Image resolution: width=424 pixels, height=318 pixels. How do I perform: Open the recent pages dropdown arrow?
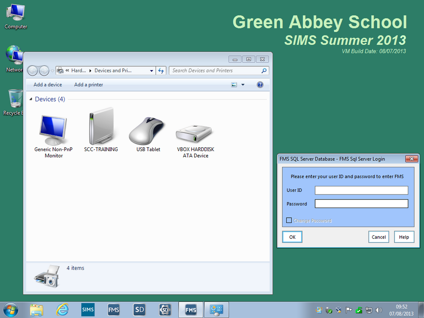[x=52, y=71]
